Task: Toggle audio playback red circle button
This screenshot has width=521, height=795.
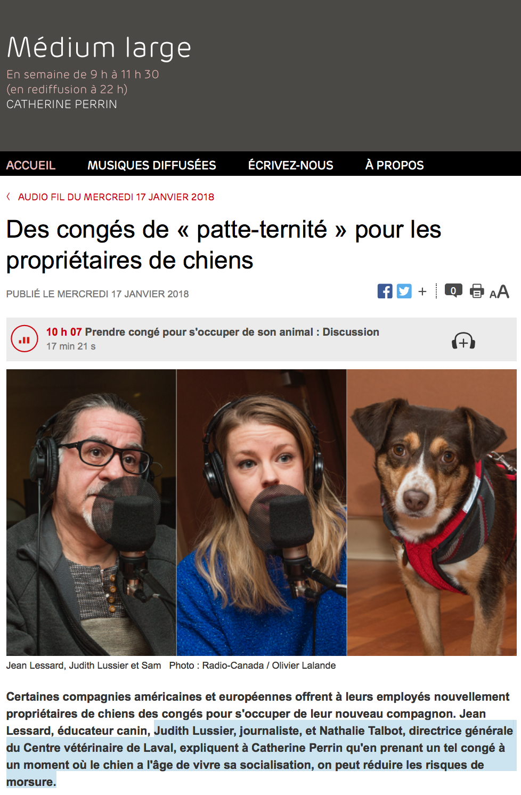Action: pyautogui.click(x=25, y=339)
